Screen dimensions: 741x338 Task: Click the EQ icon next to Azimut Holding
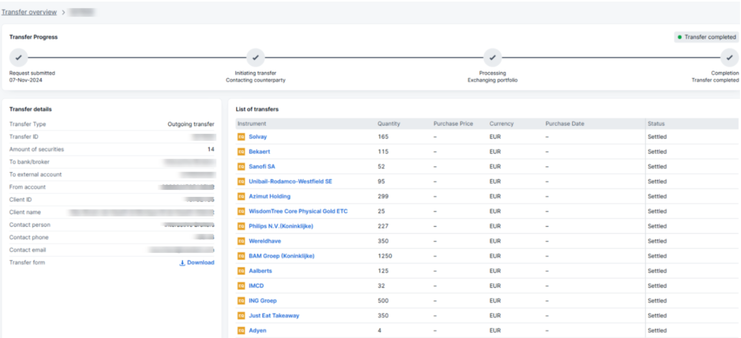tap(241, 197)
